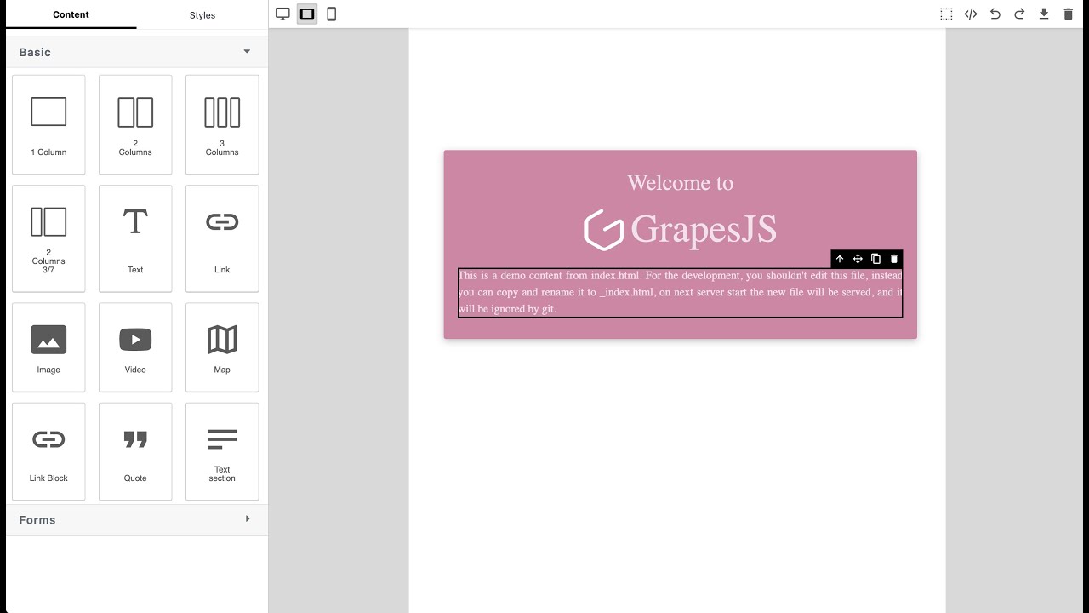Switch to mobile device preview
This screenshot has height=613, width=1089.
click(x=332, y=14)
